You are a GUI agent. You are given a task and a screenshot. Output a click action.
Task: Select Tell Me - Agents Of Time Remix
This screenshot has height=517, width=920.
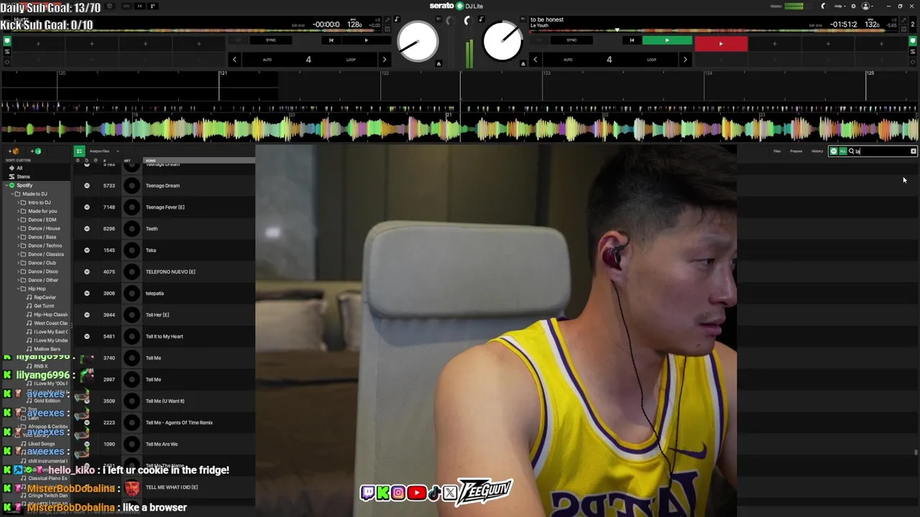click(x=179, y=422)
